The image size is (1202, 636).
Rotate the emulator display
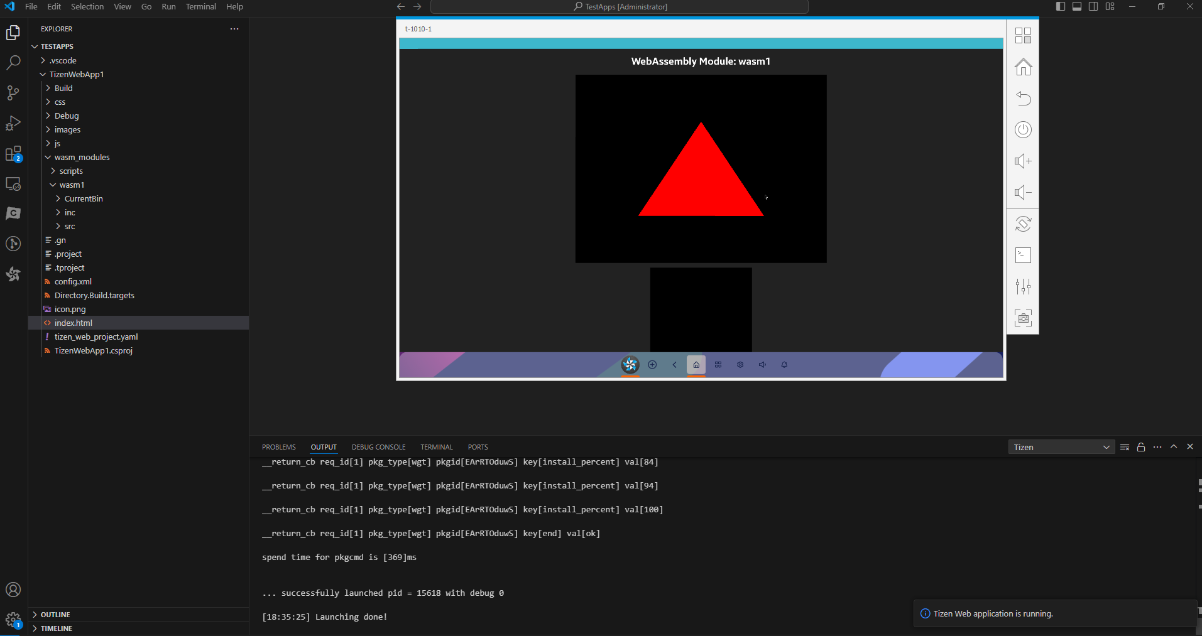pos(1022,224)
